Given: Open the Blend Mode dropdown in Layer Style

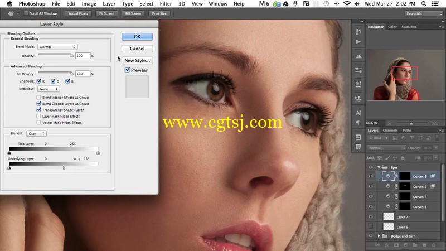Looking at the screenshot, I should coord(57,47).
